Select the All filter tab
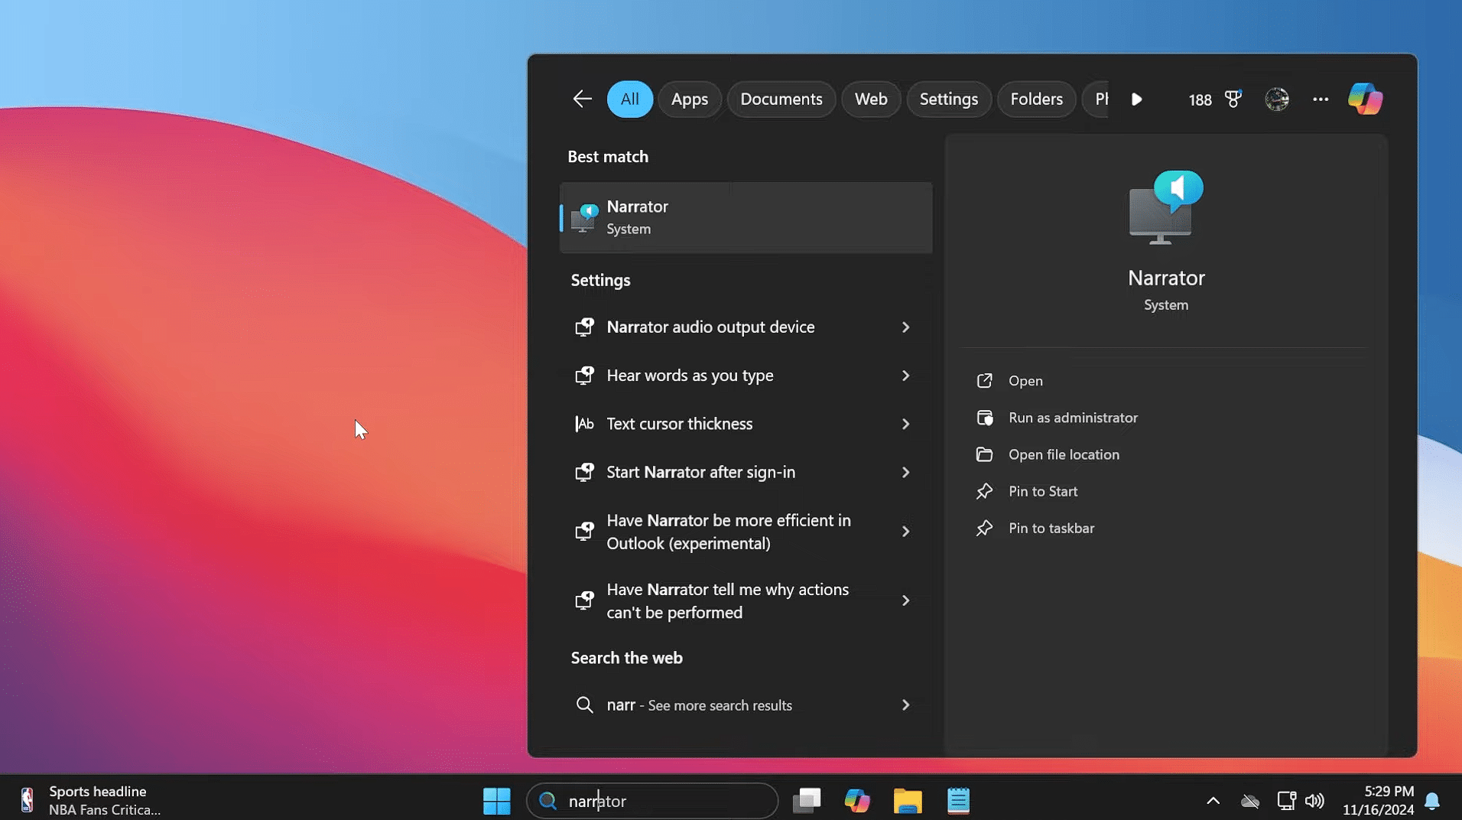Image resolution: width=1462 pixels, height=820 pixels. click(x=629, y=99)
